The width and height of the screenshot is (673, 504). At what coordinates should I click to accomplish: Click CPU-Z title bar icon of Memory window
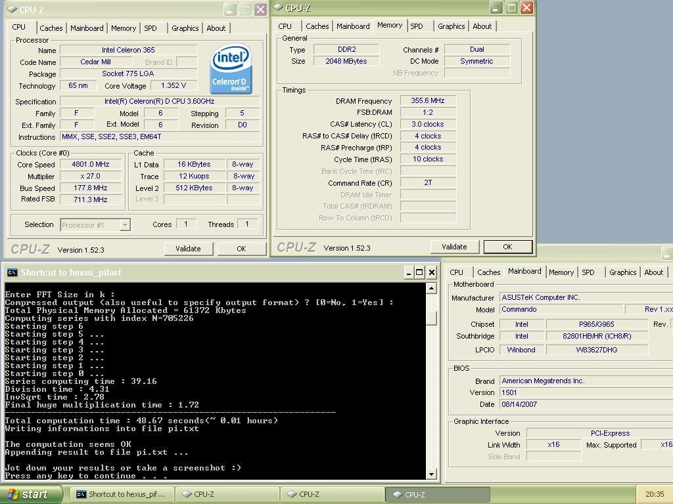(x=278, y=7)
